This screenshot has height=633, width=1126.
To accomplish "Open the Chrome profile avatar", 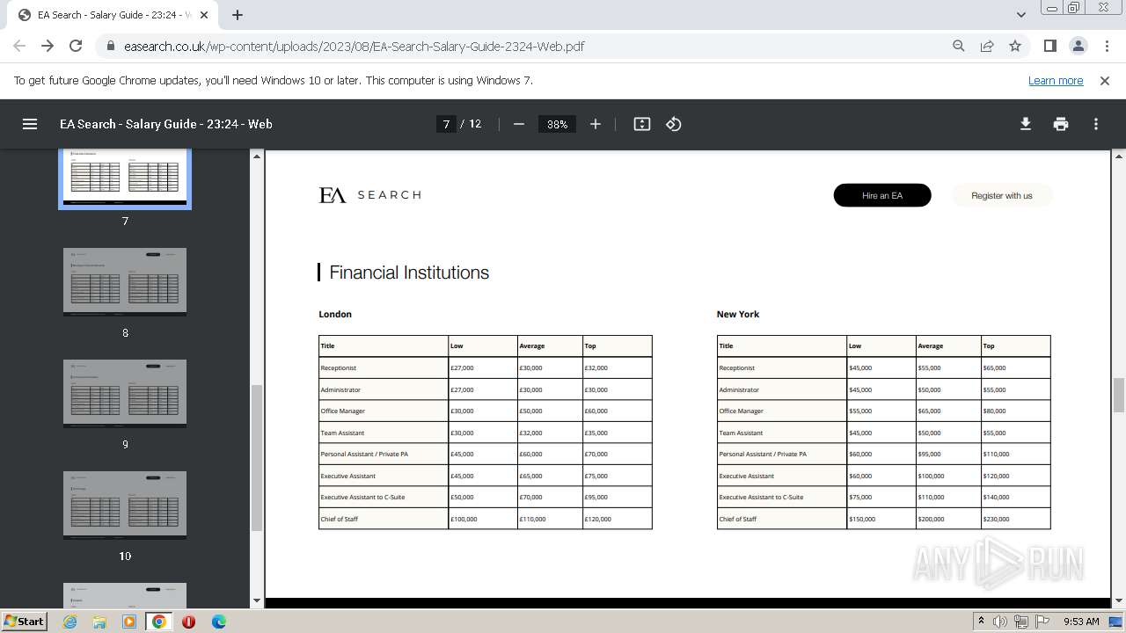I will [1078, 46].
